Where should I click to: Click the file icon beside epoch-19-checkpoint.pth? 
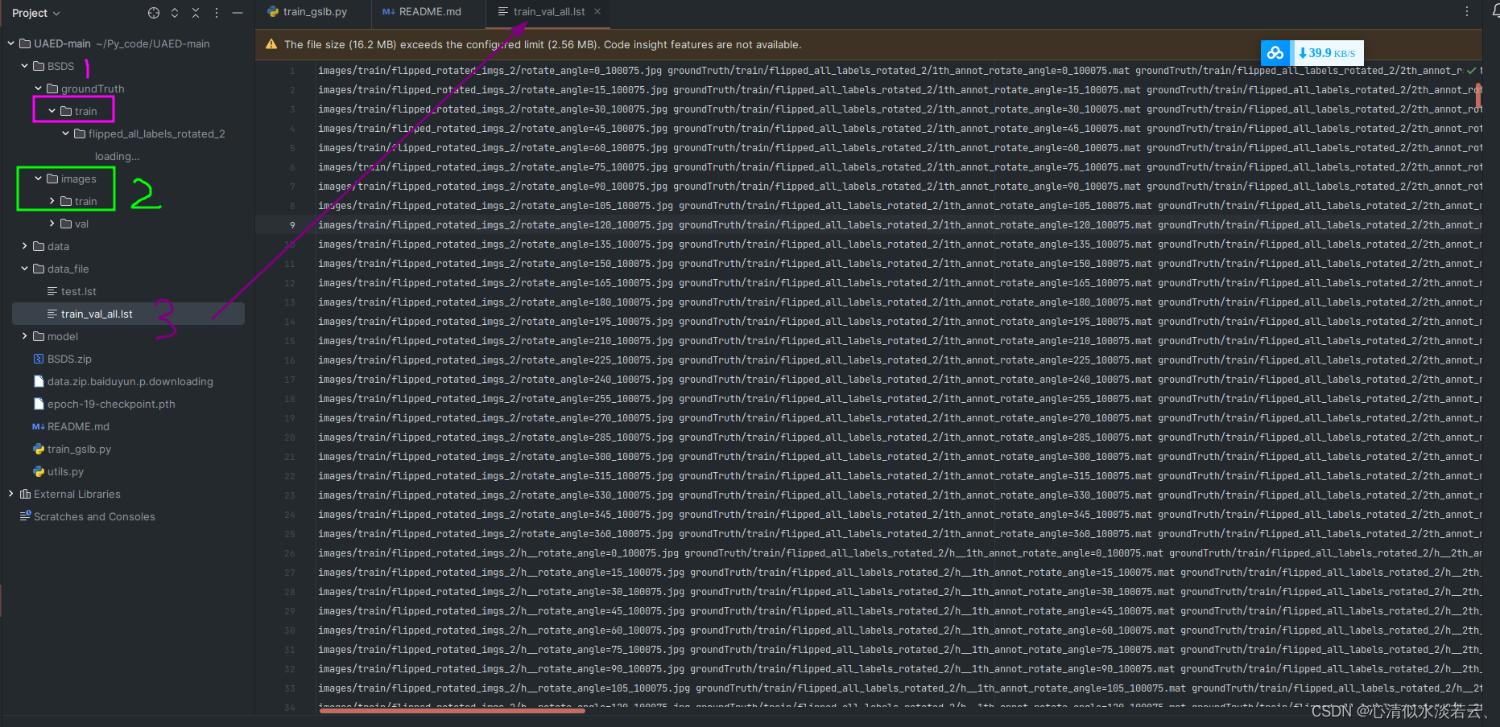[39, 404]
